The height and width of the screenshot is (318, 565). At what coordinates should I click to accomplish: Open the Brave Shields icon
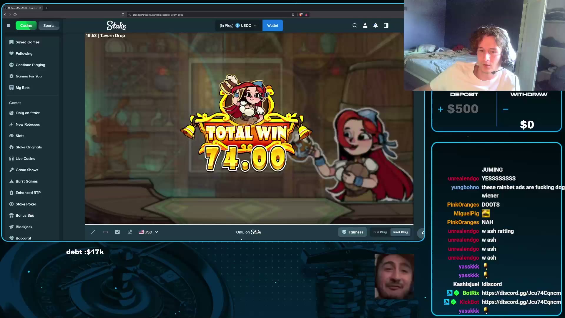(x=301, y=15)
